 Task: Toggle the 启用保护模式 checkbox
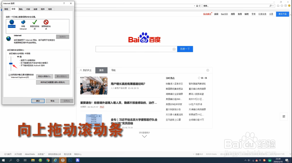pyautogui.click(x=10, y=75)
